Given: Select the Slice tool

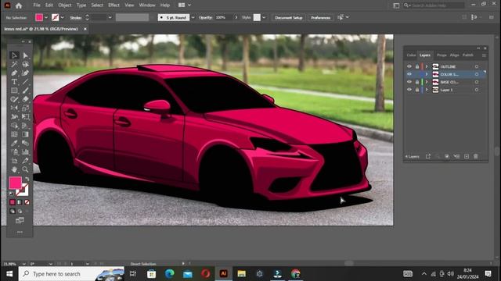Looking at the screenshot, I should [x=26, y=161].
